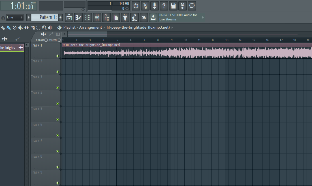This screenshot has width=312, height=186.
Task: Open the project picker pages icon
Action: point(116,18)
